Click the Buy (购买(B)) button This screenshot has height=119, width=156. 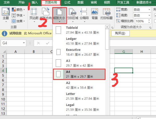pyautogui.click(x=120, y=33)
